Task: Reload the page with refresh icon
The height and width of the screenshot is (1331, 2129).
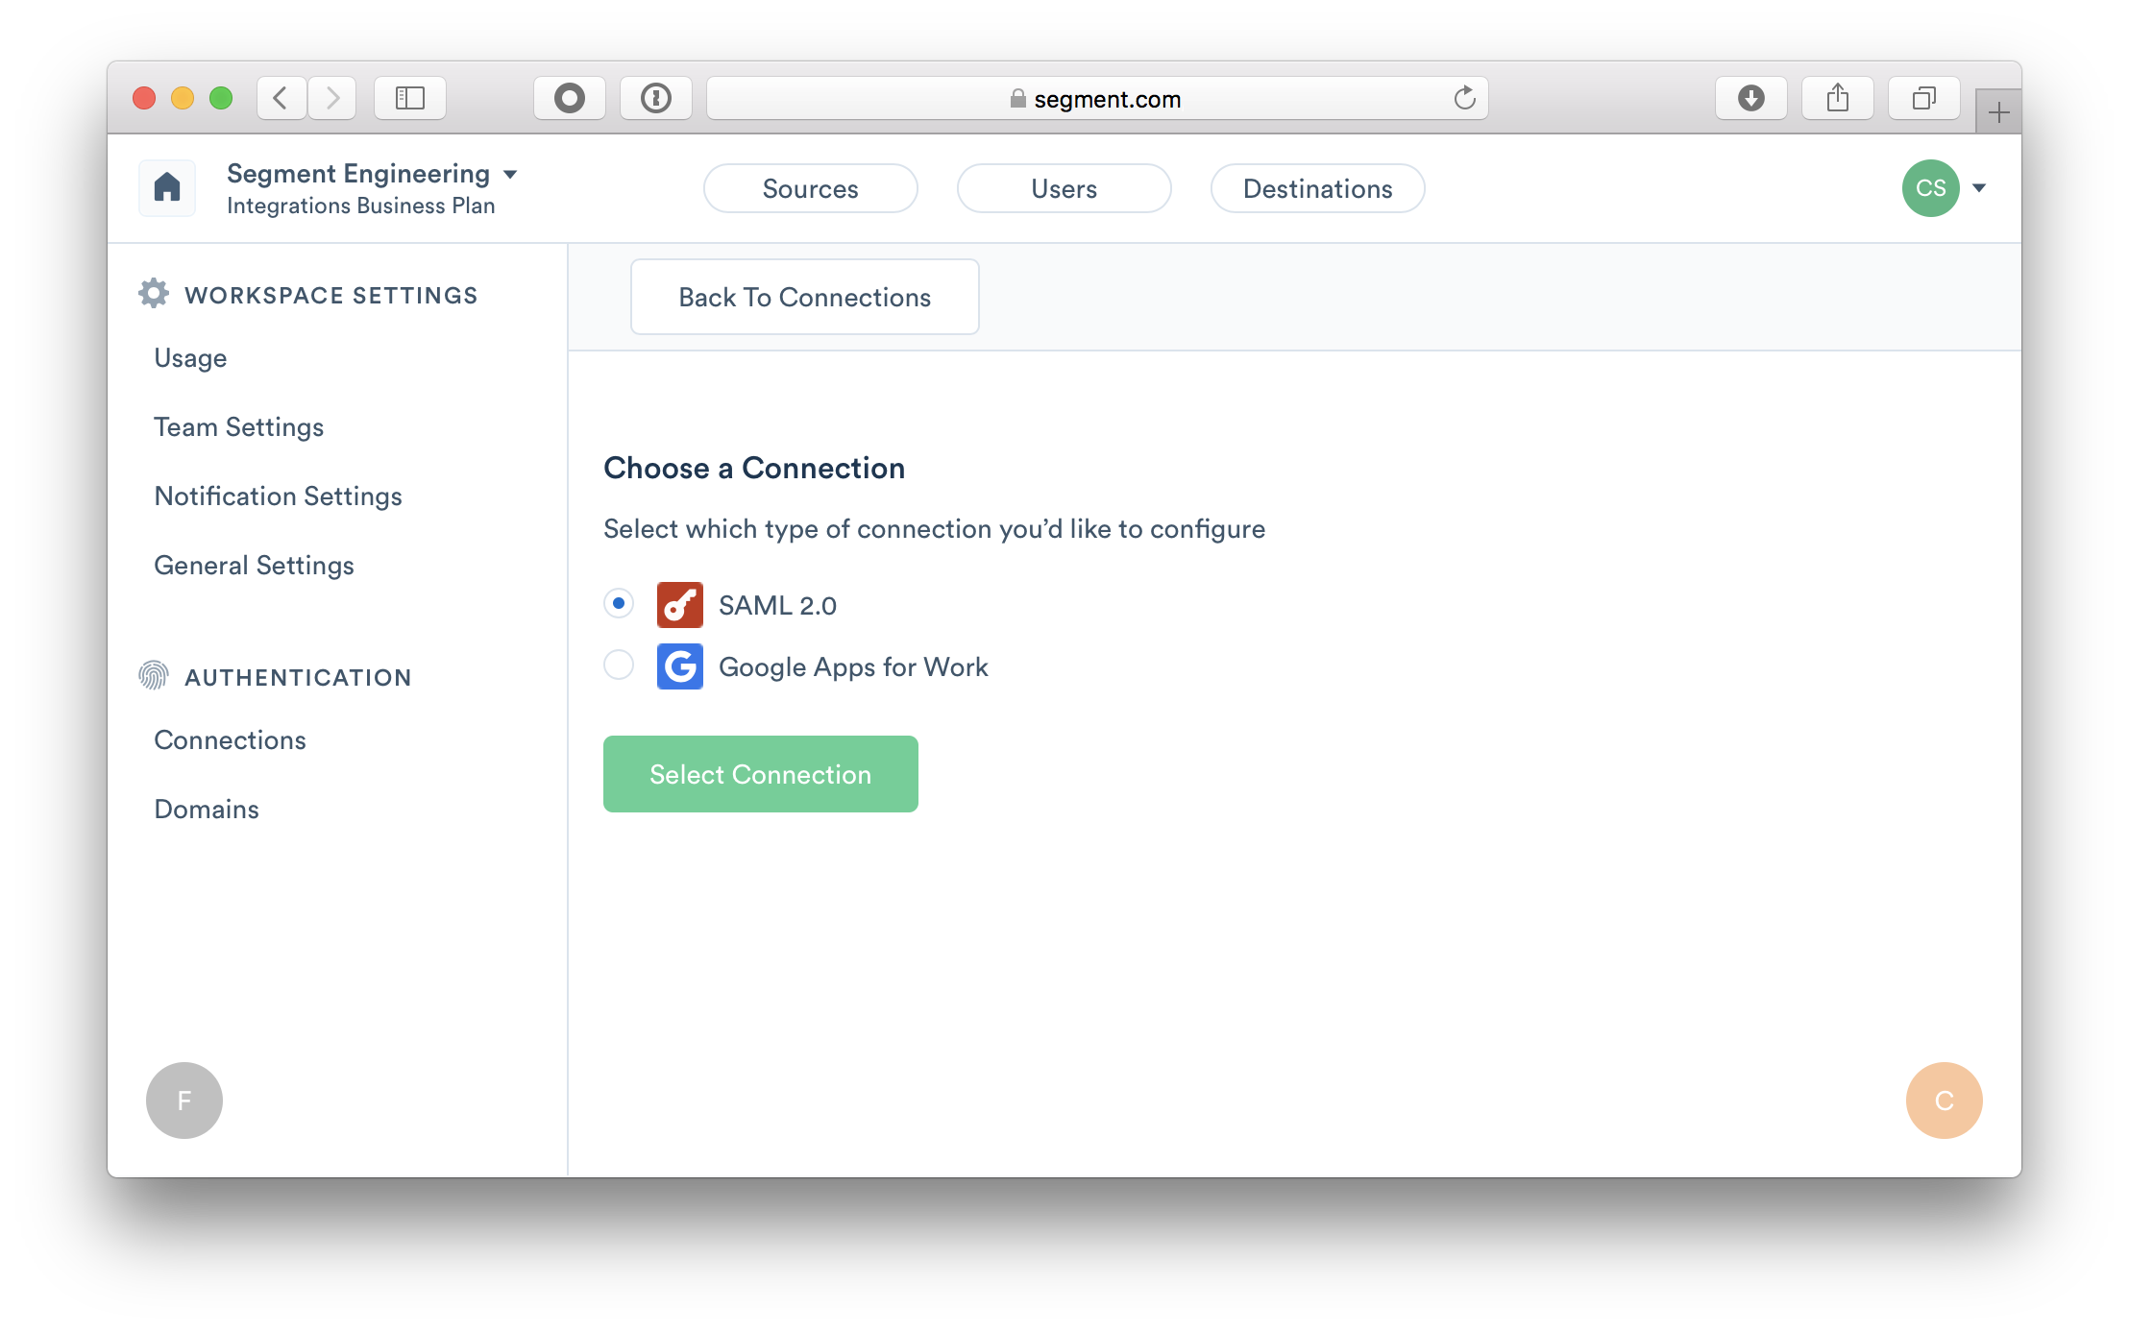Action: [x=1464, y=98]
